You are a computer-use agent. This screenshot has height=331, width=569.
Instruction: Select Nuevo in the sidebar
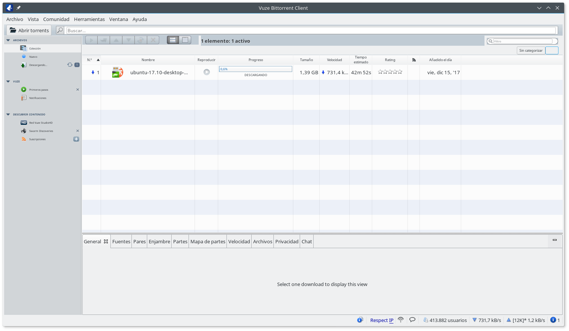[x=43, y=57]
